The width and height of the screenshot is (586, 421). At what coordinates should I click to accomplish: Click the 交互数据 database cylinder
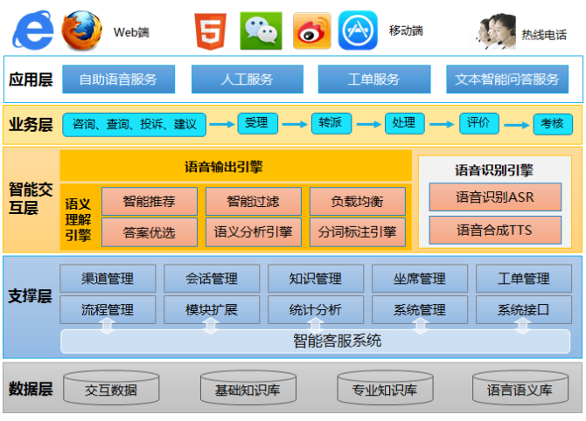click(x=111, y=388)
